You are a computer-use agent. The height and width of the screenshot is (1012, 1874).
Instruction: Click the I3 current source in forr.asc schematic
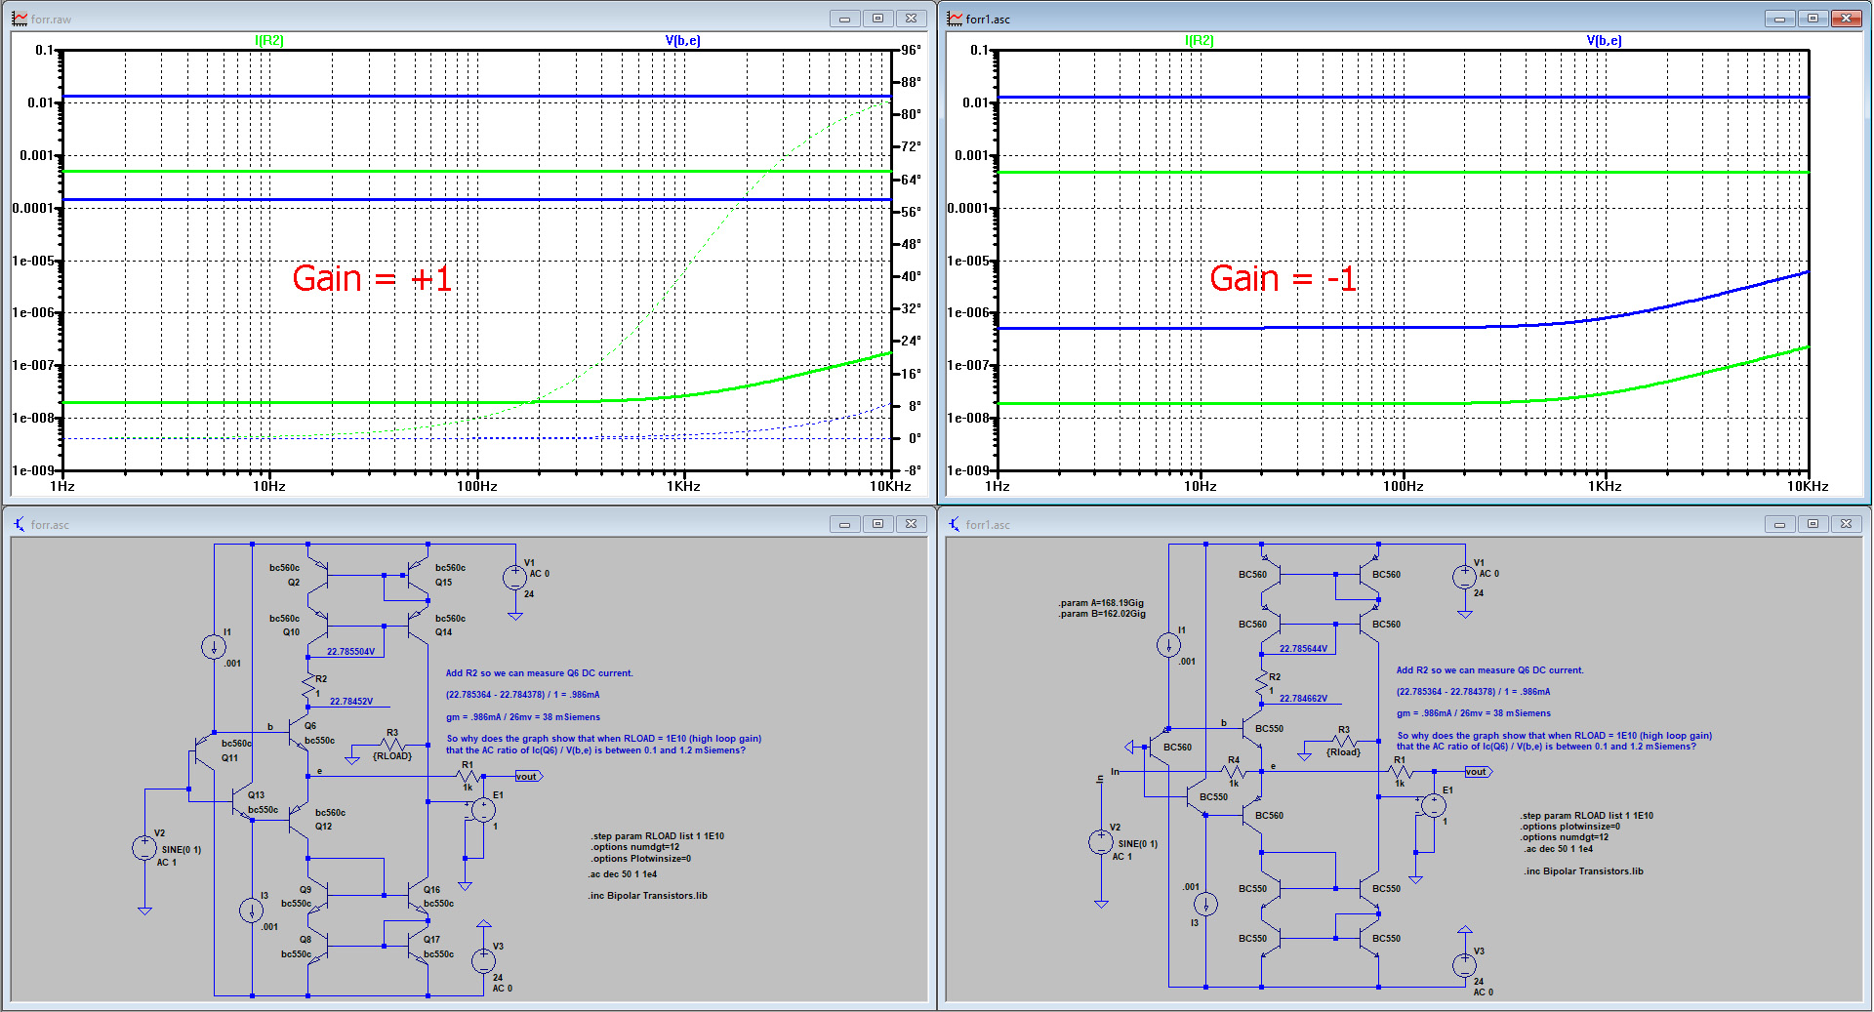click(x=252, y=910)
